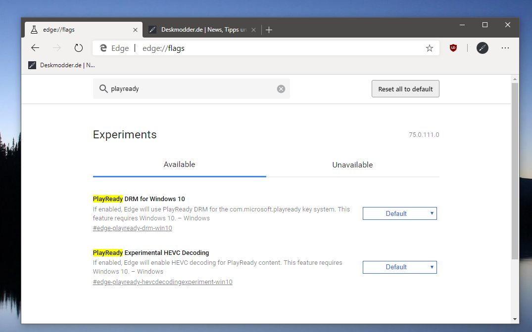Open the uBlock Origin extension icon
Screen dimensions: 532x332
point(453,48)
